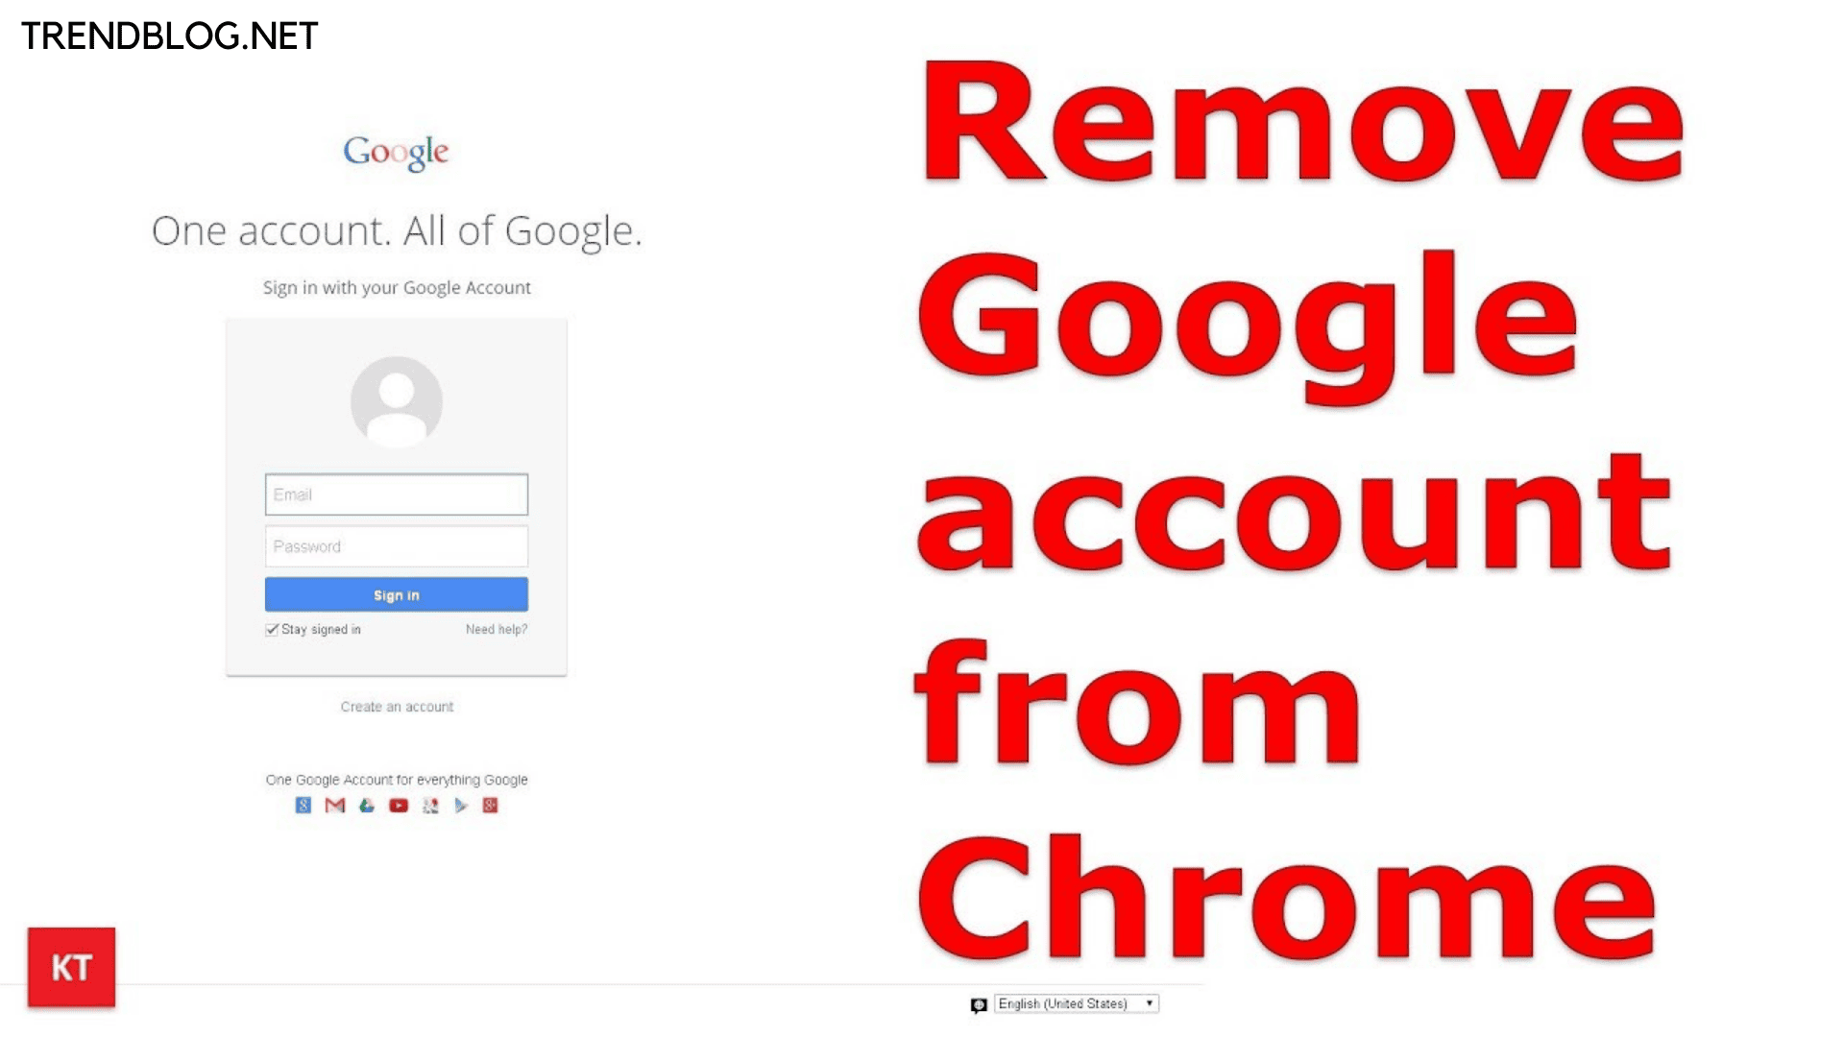Toggle the Stay signed in checkbox
The image size is (1844, 1037).
tap(269, 629)
